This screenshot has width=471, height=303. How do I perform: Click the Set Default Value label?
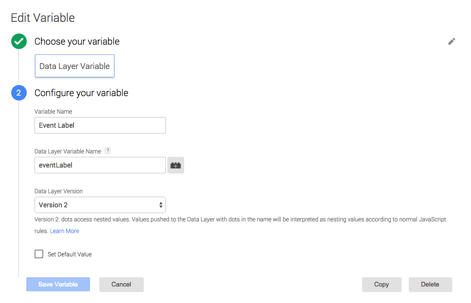(70, 254)
